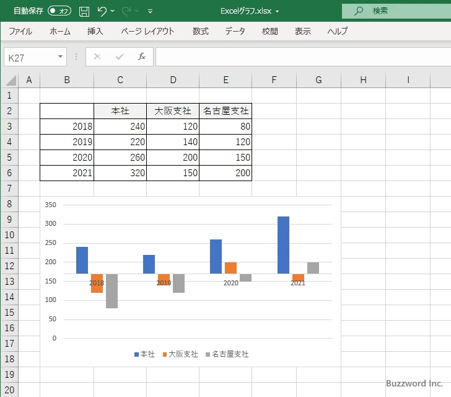Expand the Name Box dropdown arrow
Viewport: 451px width, 397px height.
pyautogui.click(x=61, y=56)
